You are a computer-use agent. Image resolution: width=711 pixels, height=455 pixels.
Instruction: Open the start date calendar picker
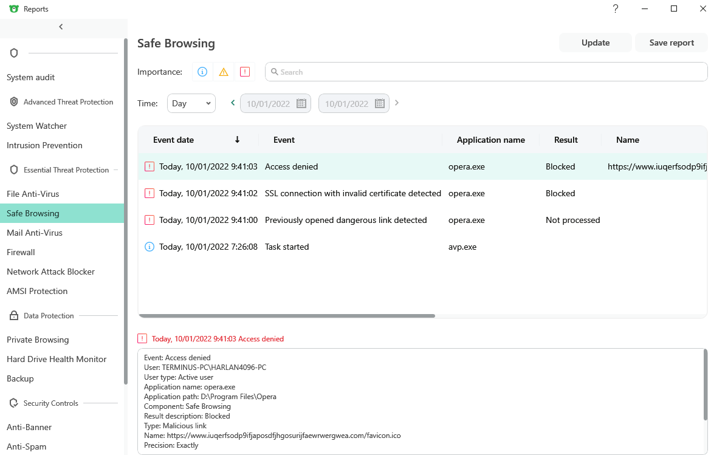(x=301, y=103)
